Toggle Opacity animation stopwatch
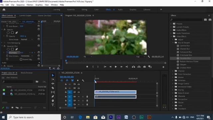 point(7,36)
